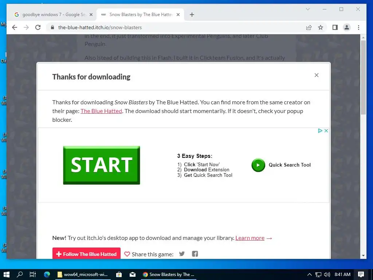Open a new browser tab
This screenshot has height=280, width=373.
click(x=192, y=15)
